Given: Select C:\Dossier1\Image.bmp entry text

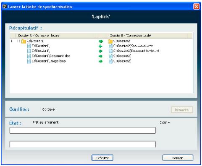Looking at the screenshot, I should pyautogui.click(x=49, y=61).
